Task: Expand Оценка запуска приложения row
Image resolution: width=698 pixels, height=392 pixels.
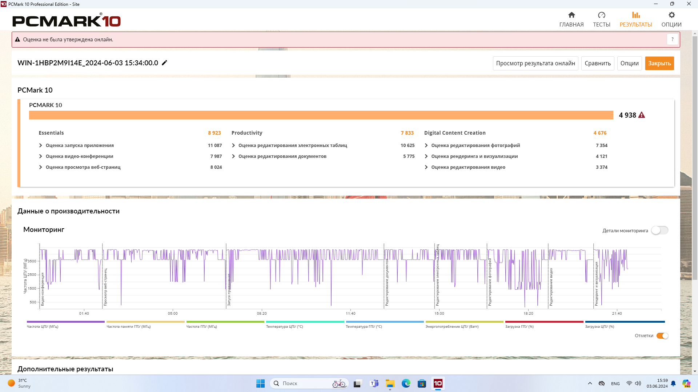Action: click(41, 146)
